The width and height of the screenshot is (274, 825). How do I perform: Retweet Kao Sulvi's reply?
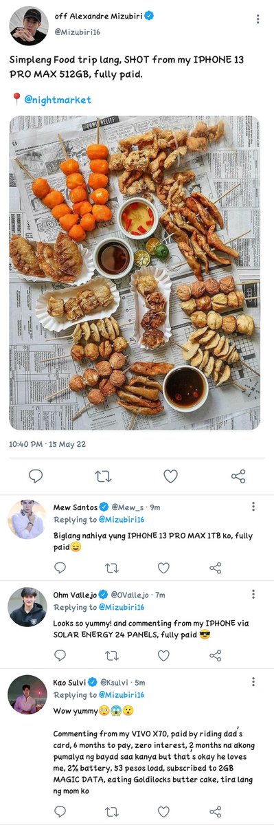coord(112,811)
